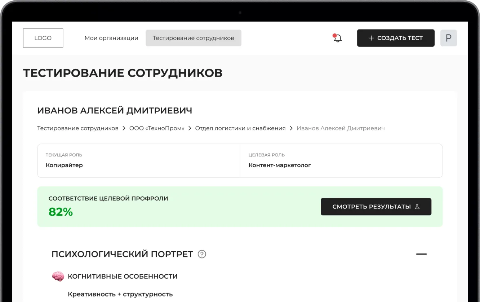
Task: Collapse the Психологический портрет section
Action: coord(421,254)
